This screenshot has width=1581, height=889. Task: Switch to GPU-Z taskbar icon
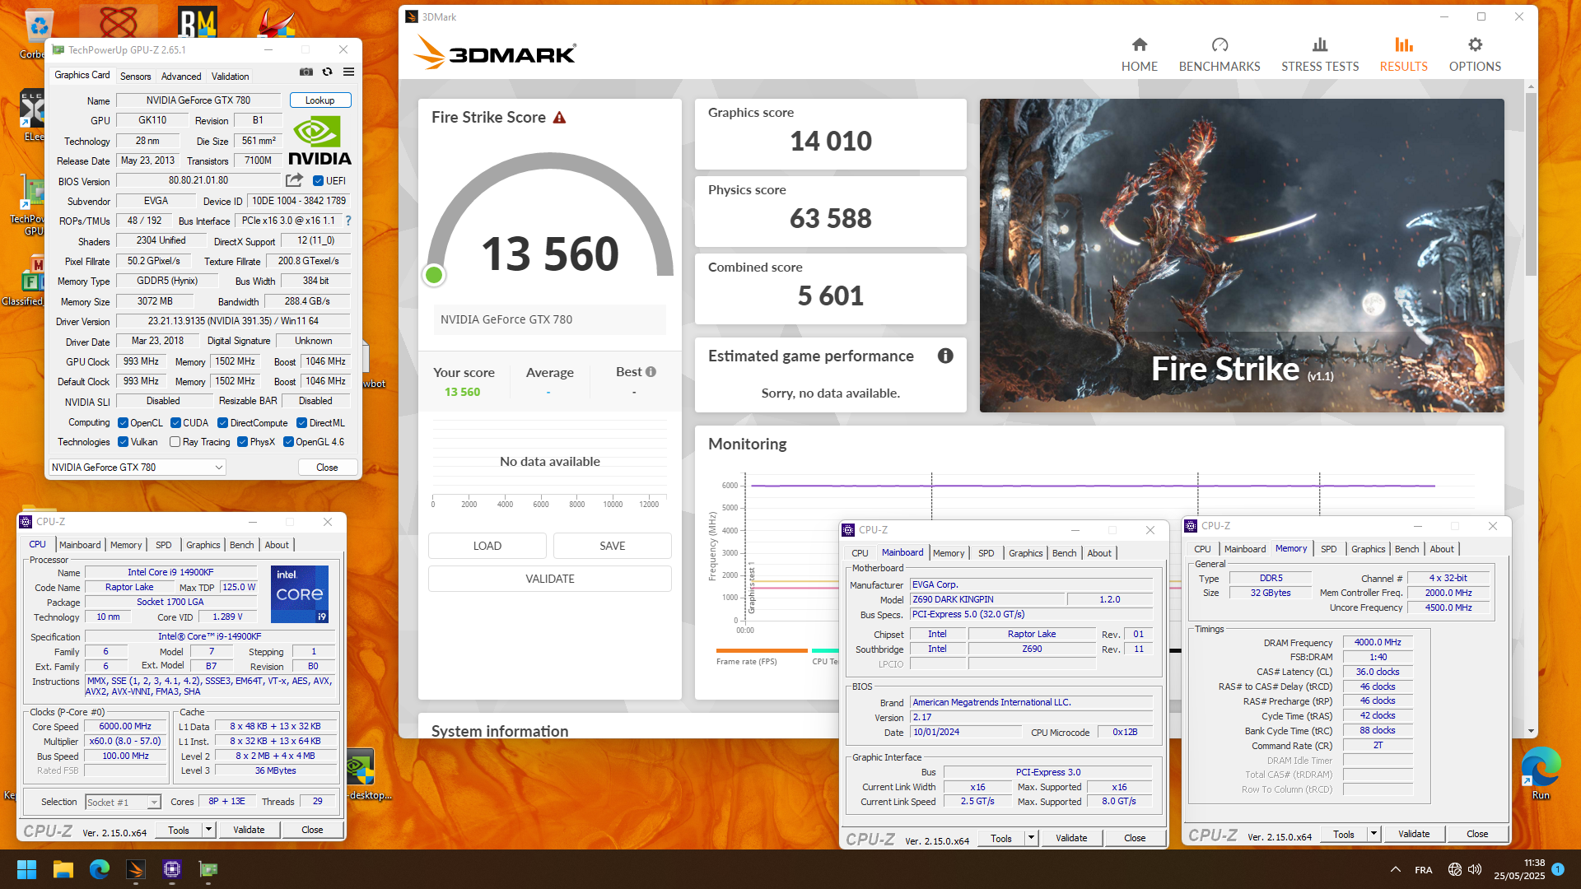[208, 869]
